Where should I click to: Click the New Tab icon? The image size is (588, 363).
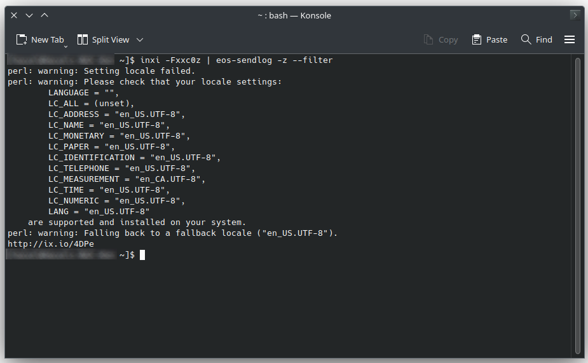[22, 40]
